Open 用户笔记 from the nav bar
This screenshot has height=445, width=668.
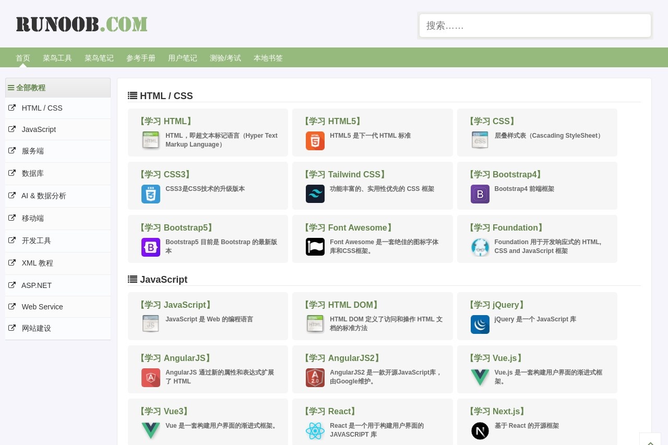pos(183,58)
